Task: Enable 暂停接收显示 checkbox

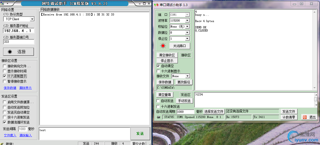Action: coord(4,81)
